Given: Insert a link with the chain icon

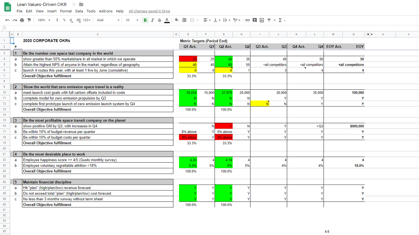Looking at the screenshot, I should point(247,20).
